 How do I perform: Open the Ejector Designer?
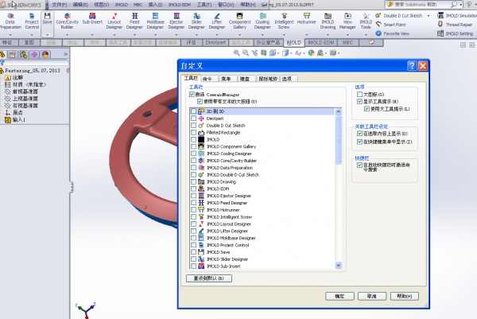tap(176, 21)
